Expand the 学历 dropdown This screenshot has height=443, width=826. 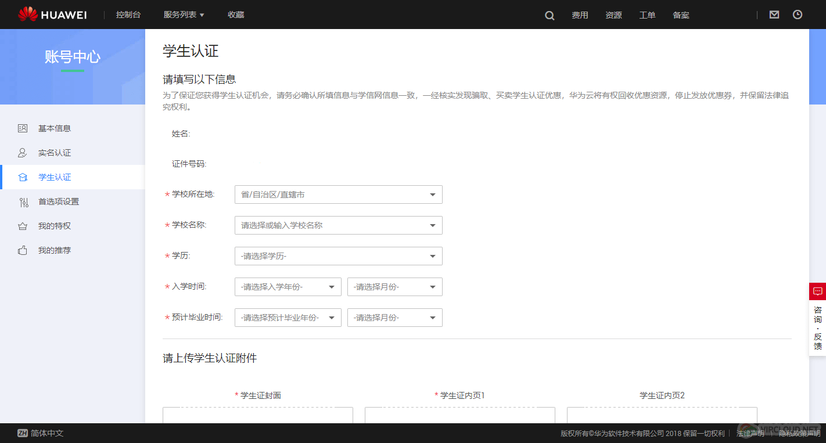[338, 255]
